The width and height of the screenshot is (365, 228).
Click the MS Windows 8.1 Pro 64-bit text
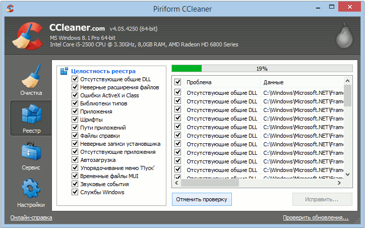[83, 38]
